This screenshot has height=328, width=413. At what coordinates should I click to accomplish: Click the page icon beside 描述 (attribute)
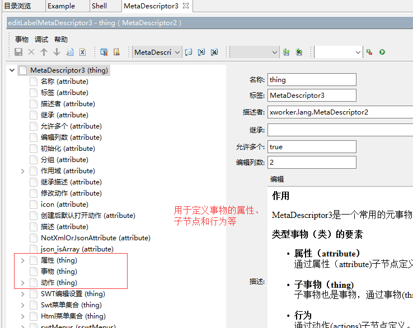pyautogui.click(x=34, y=227)
